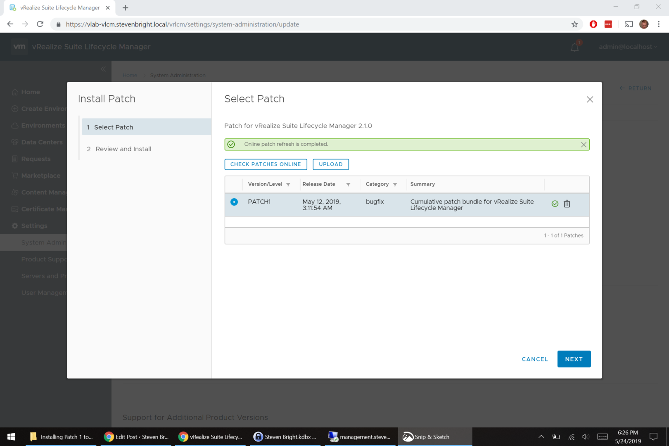The width and height of the screenshot is (669, 446).
Task: Dismiss the online patch refresh notification
Action: coord(584,145)
